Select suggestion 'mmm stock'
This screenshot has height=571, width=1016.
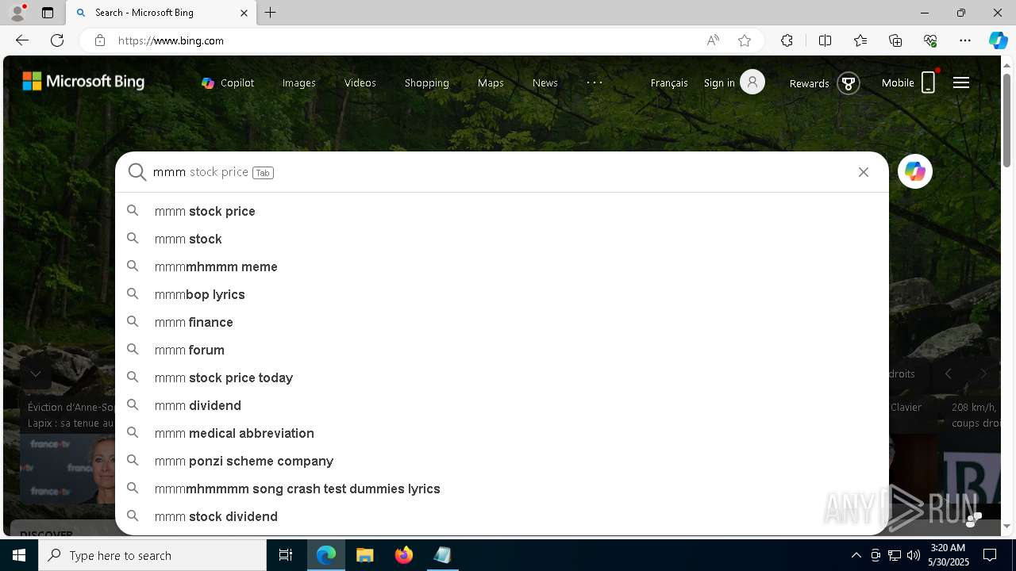click(x=502, y=239)
